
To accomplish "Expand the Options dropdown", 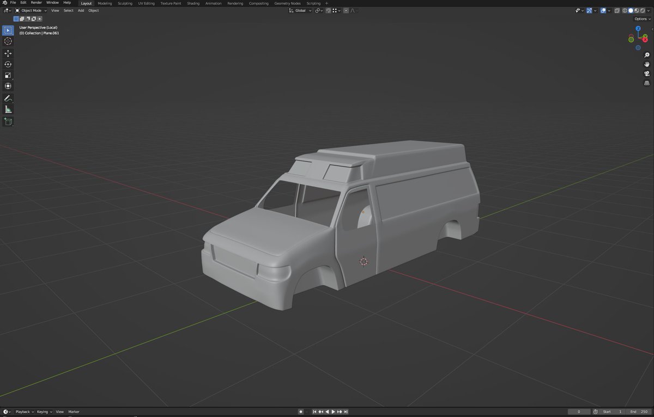I will (643, 19).
